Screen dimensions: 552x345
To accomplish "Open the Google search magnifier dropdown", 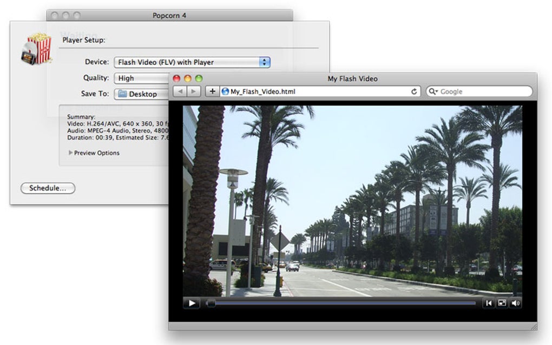I will (x=433, y=91).
